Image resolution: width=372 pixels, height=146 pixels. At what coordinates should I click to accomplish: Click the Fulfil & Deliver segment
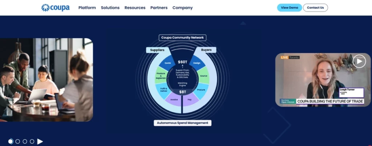[164, 90]
